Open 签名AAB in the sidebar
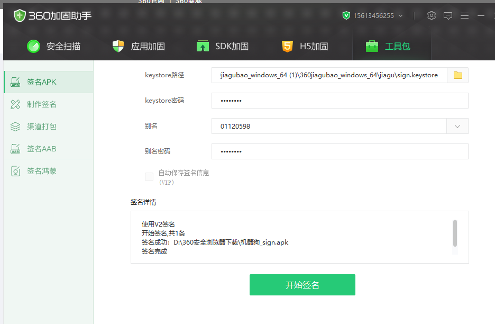 tap(49, 149)
